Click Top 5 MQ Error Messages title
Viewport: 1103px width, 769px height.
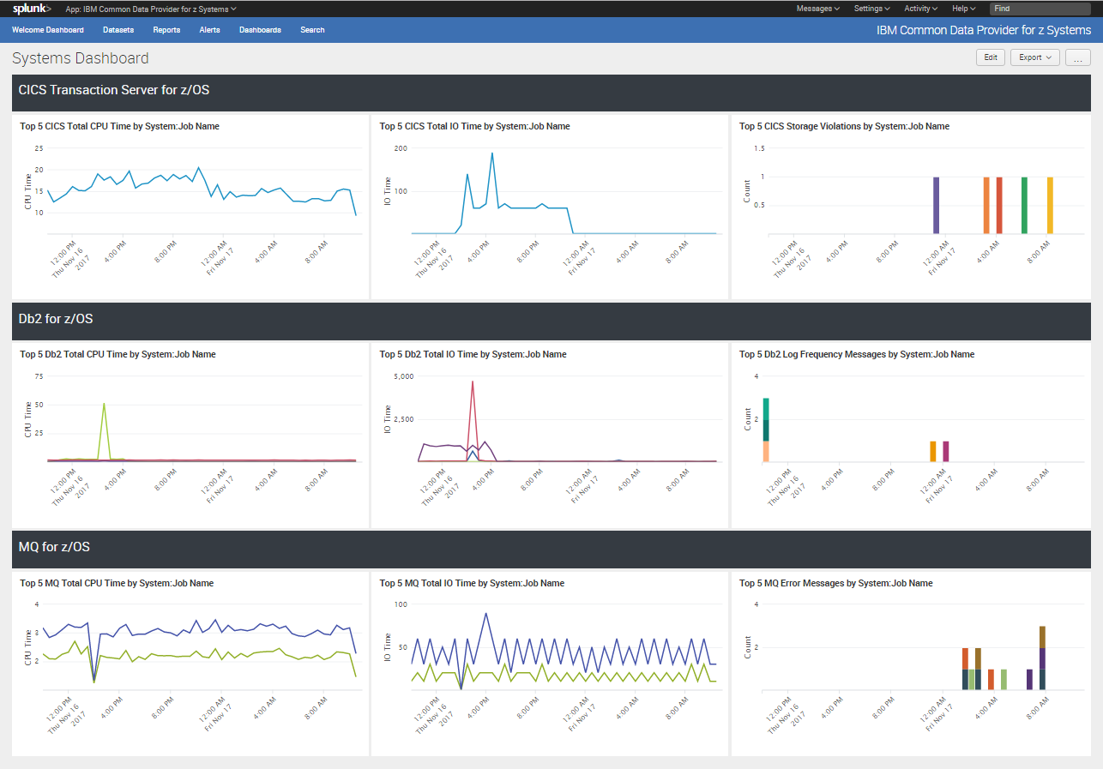coord(835,583)
